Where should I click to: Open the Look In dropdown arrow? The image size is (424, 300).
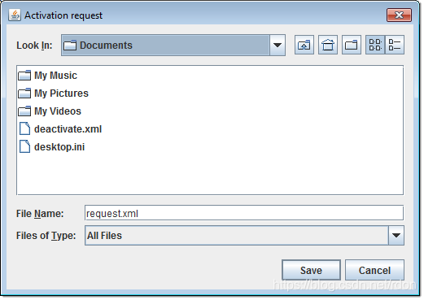pyautogui.click(x=278, y=46)
